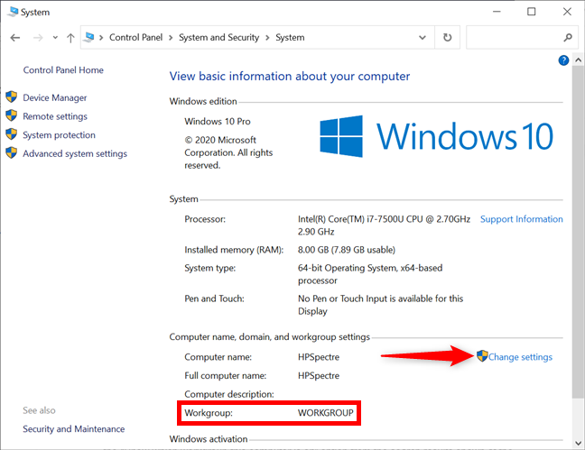Maximize the System window
Viewport: 585px width, 450px height.
coord(531,12)
